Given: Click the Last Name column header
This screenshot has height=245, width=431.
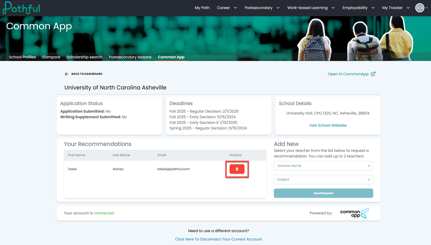Looking at the screenshot, I should [121, 155].
